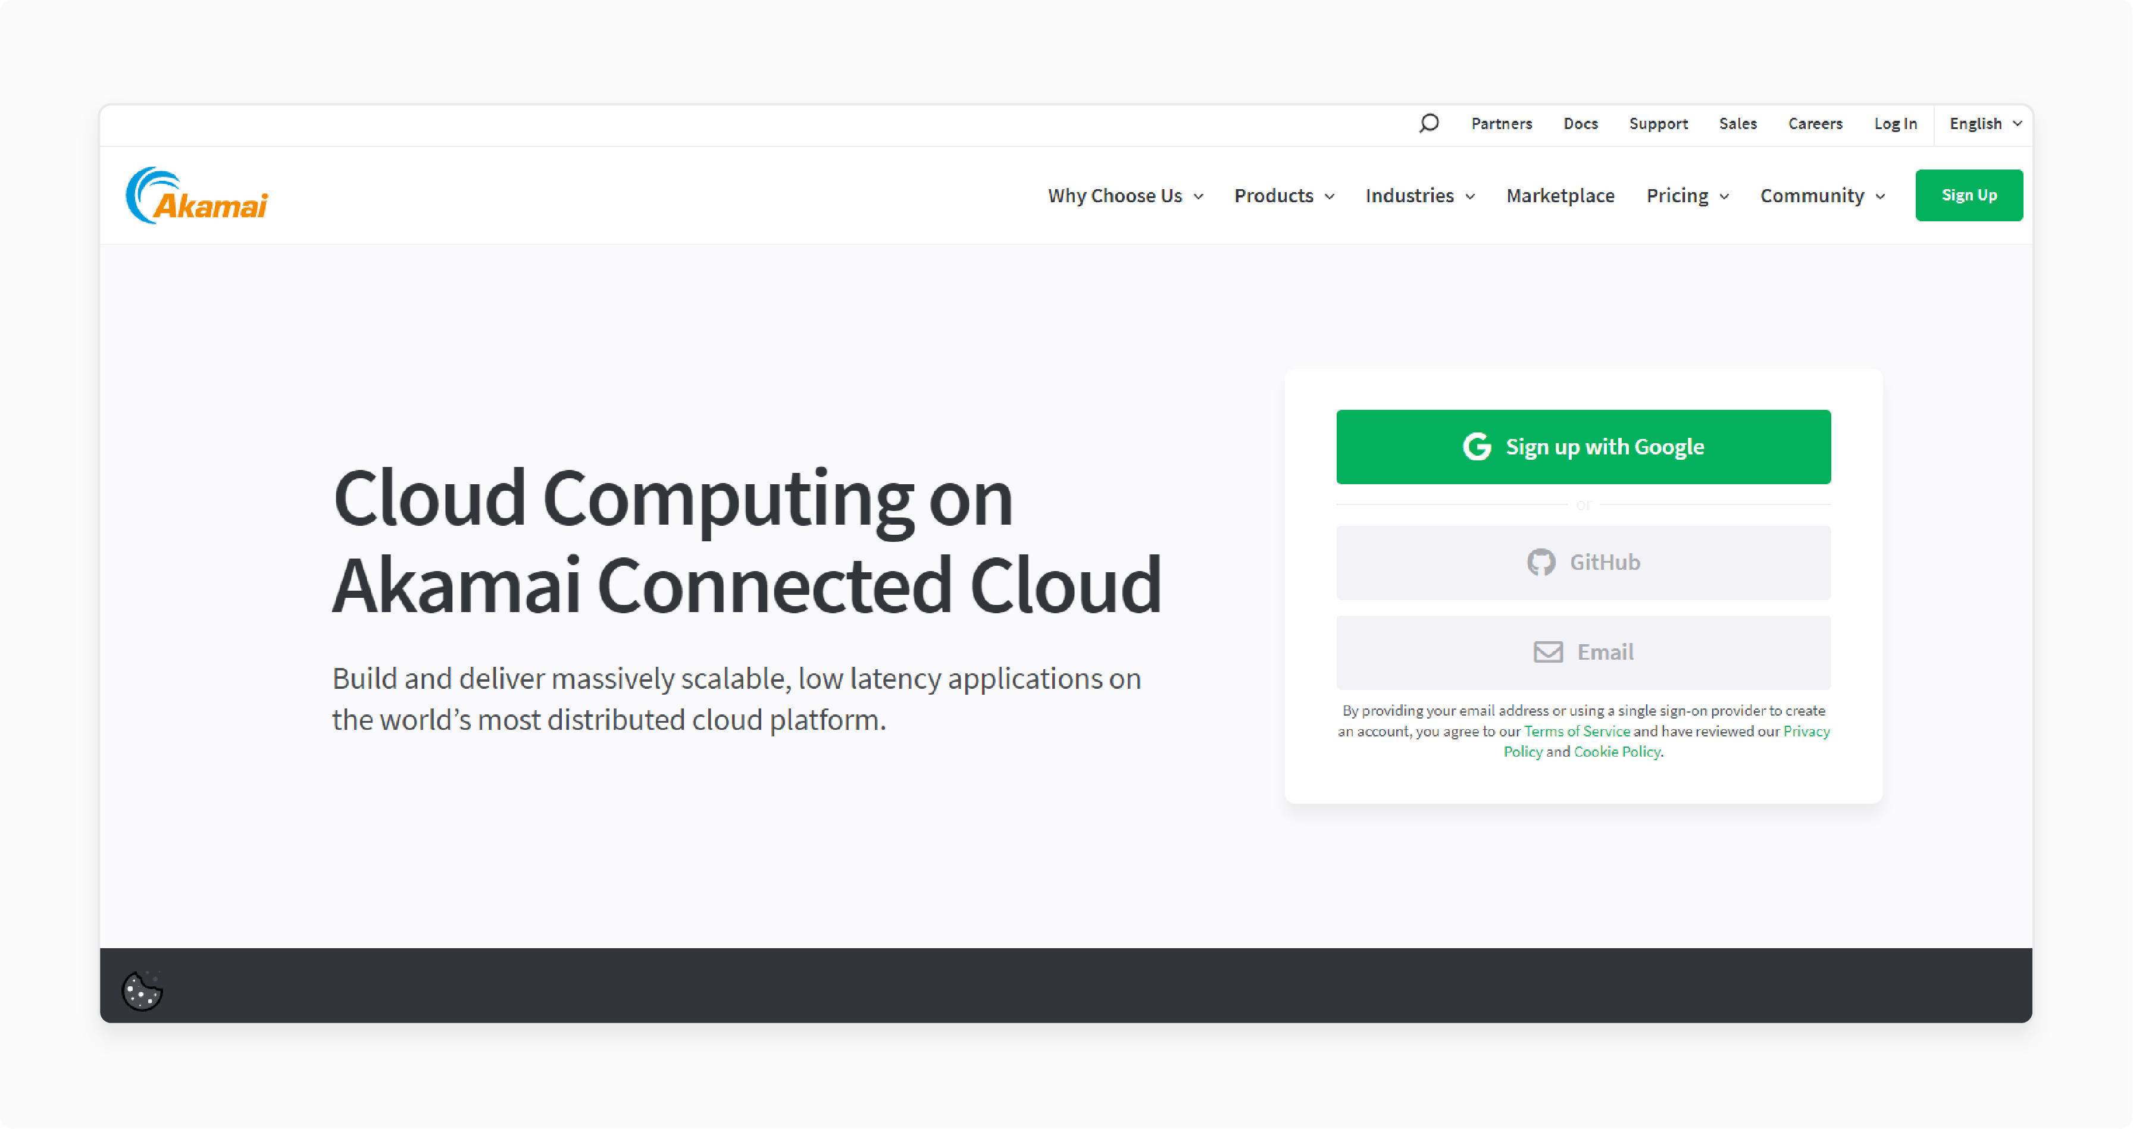This screenshot has width=2133, height=1129.
Task: Open Marketplace menu item
Action: coord(1560,195)
